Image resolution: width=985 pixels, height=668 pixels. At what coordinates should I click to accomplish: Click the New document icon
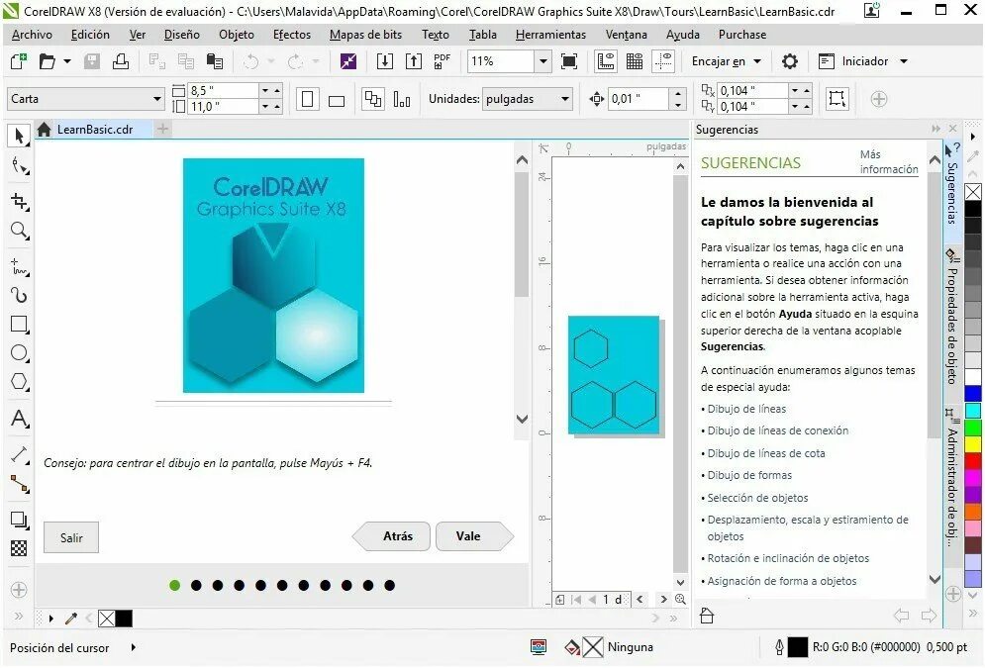(19, 61)
